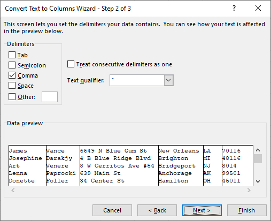Viewport: 271px width, 221px height.
Task: Click 8 W Cerritos Ave #54 cell
Action: coord(117,166)
